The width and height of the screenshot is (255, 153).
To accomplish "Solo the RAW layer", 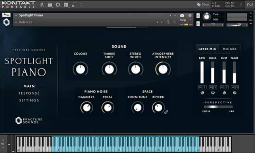I will click(205, 88).
